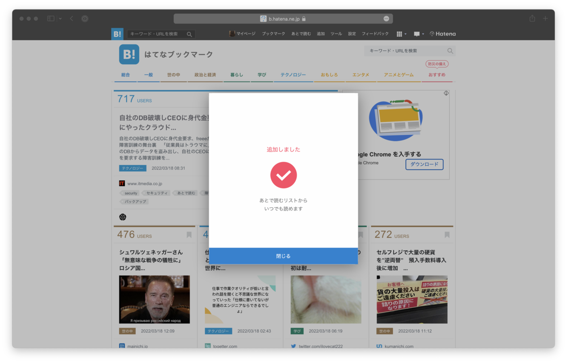567x363 pixels.
Task: Open the シュワルツェネッガーさん article headline
Action: [x=151, y=260]
